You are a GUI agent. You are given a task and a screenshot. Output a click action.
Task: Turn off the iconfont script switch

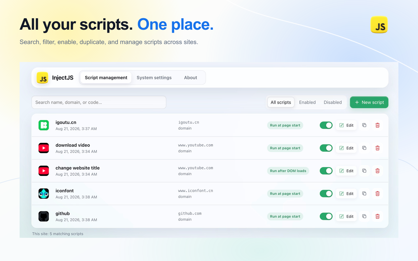[x=326, y=194]
